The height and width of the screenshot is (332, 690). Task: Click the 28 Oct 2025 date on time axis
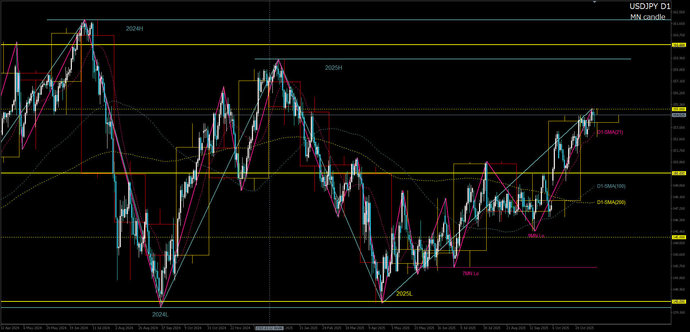point(584,328)
